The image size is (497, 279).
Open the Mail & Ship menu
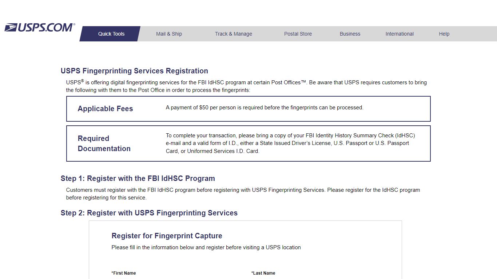pyautogui.click(x=169, y=34)
